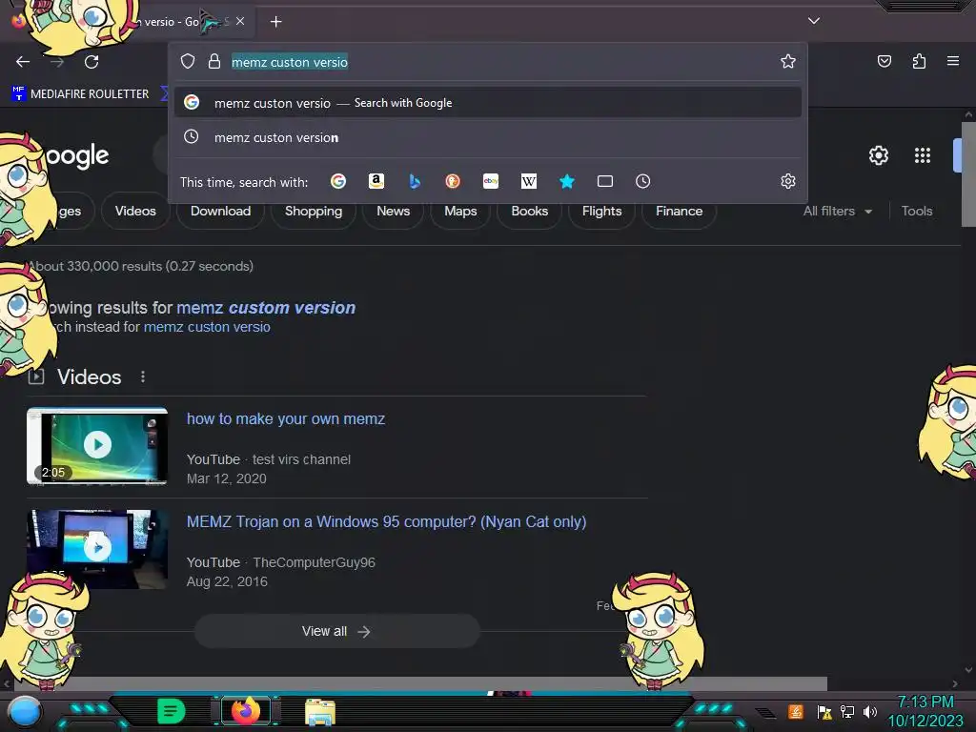Search this time with eBay
This screenshot has width=976, height=732.
(x=491, y=181)
